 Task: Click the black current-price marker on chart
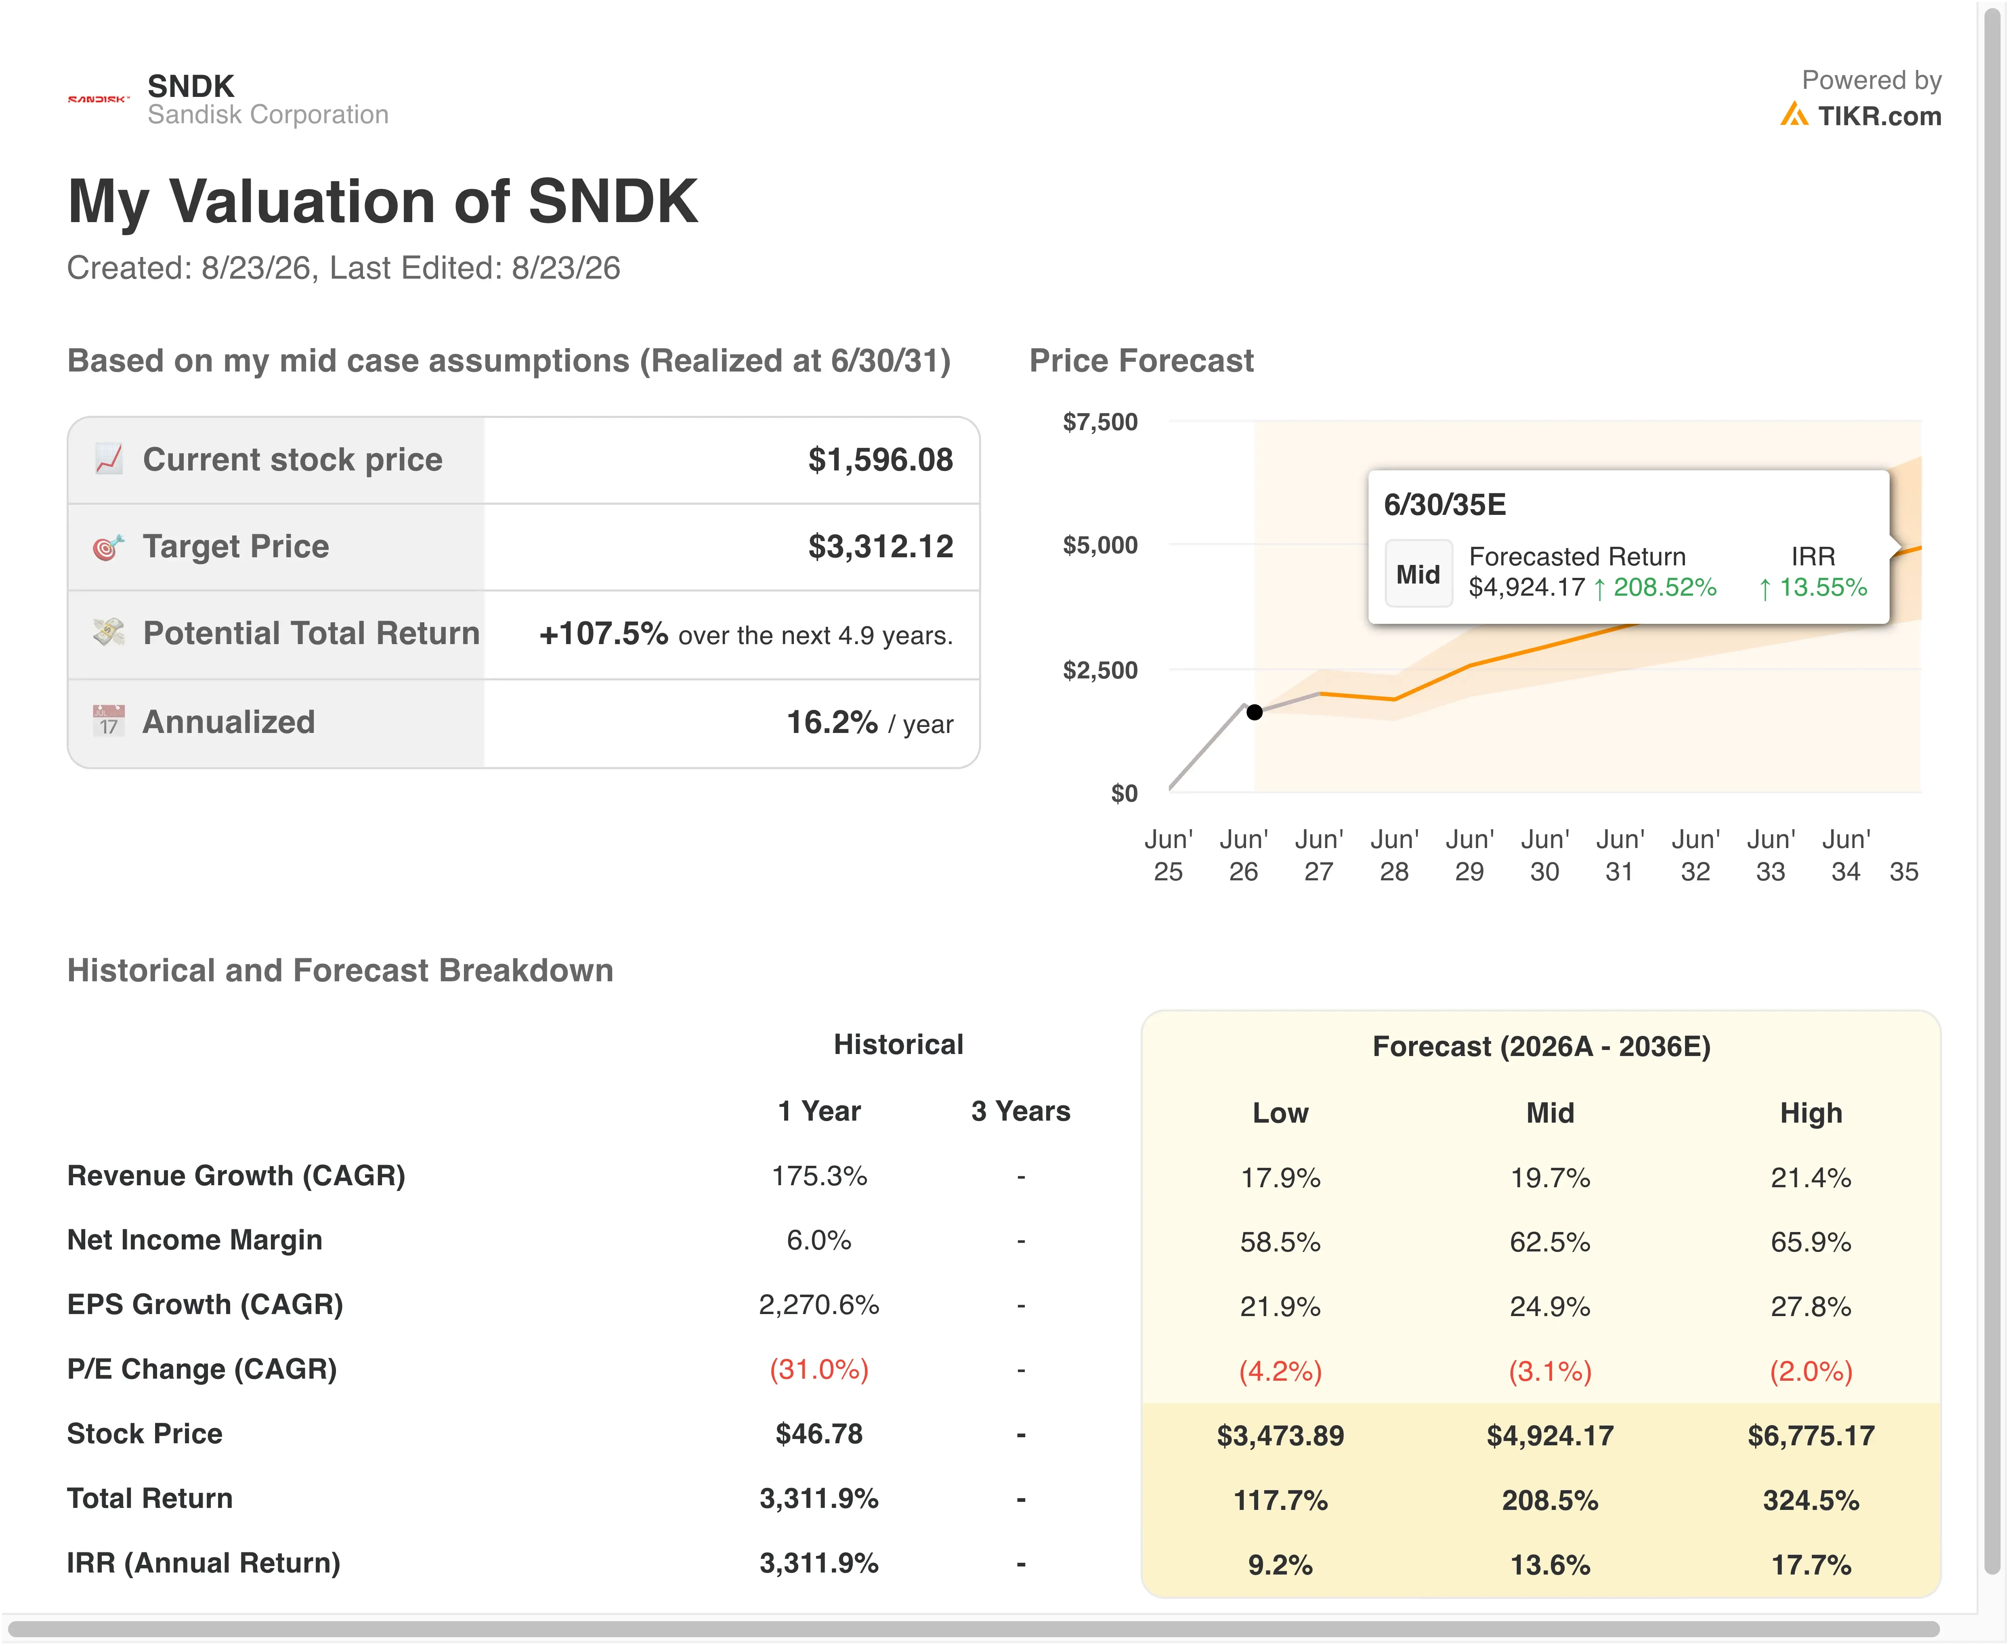point(1254,712)
